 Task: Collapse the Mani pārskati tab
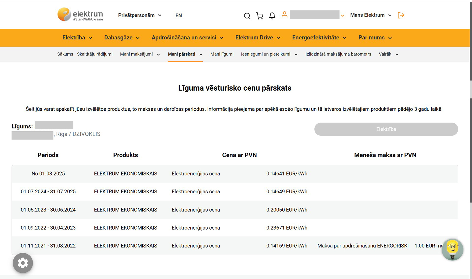(185, 54)
